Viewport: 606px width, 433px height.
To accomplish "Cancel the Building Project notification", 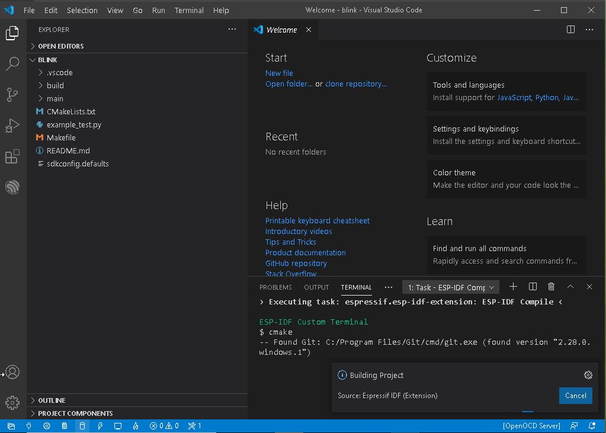I will [575, 396].
